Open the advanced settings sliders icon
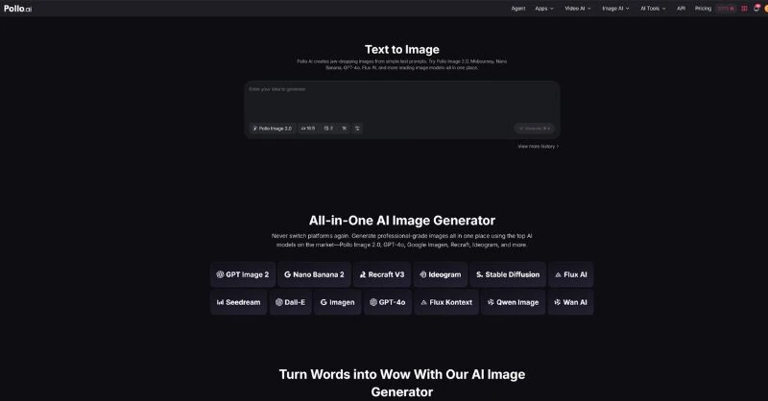This screenshot has height=401, width=768. click(357, 129)
